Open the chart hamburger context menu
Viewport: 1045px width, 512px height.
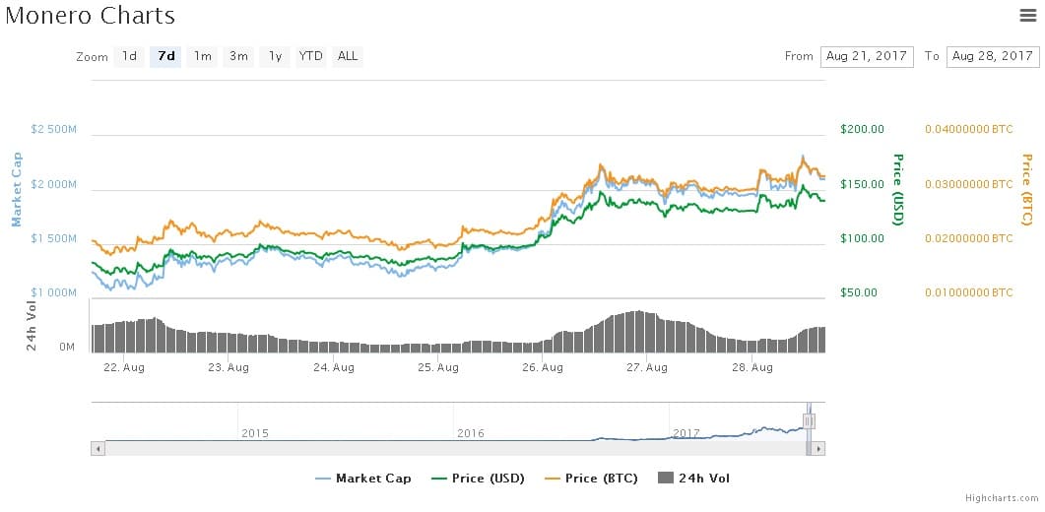click(x=1025, y=15)
